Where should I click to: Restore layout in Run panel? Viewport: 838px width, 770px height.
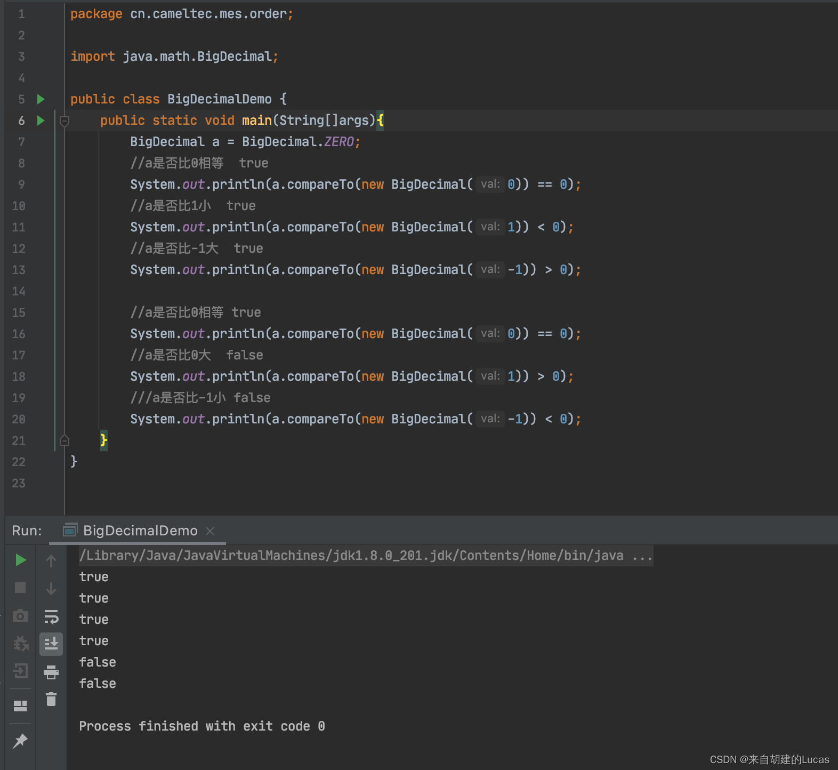(20, 706)
